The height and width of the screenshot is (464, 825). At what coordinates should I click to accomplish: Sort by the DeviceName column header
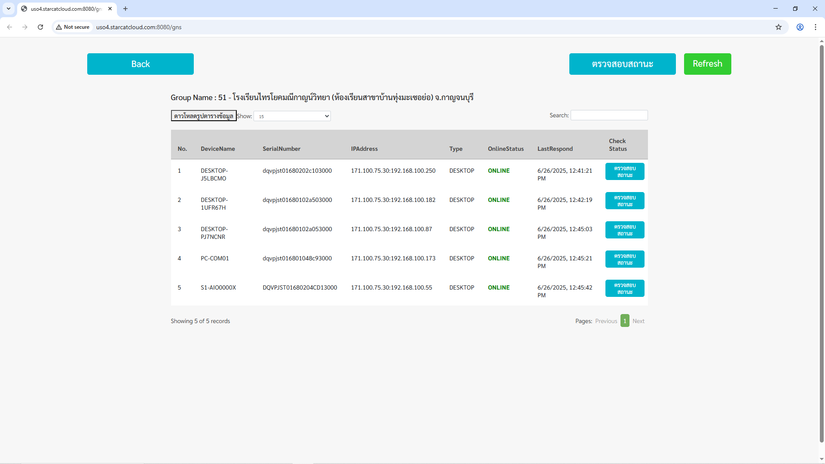[218, 149]
